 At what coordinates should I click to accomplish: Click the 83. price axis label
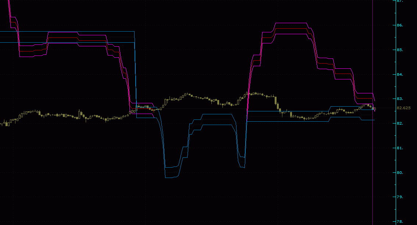pyautogui.click(x=400, y=99)
